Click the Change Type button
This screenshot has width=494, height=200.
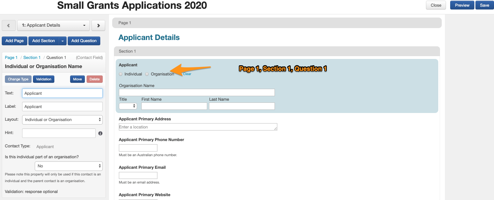coord(18,79)
